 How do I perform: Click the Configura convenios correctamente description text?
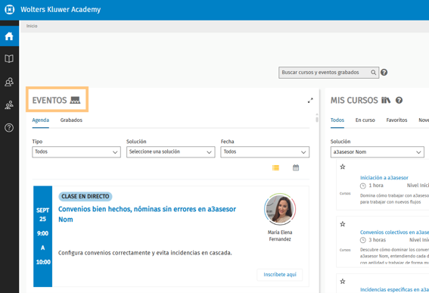pos(145,253)
